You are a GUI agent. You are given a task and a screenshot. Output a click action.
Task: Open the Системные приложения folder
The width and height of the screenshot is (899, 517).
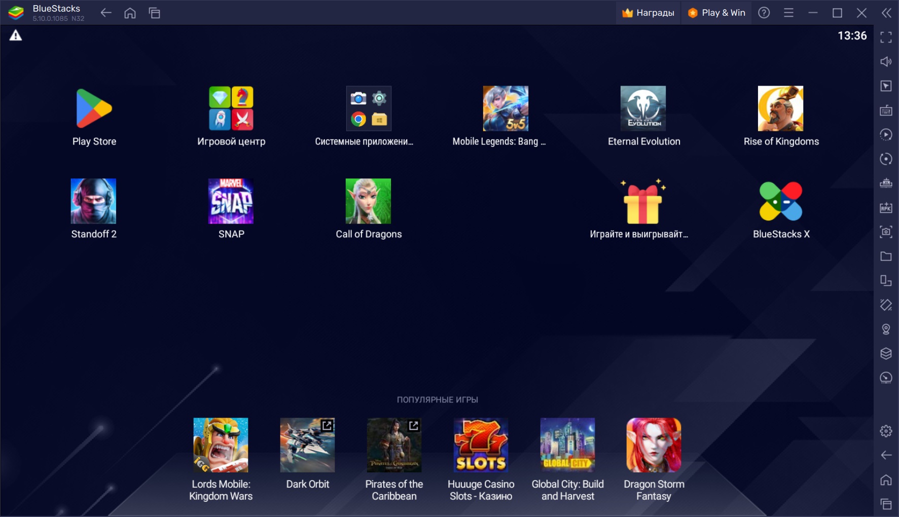pyautogui.click(x=369, y=108)
